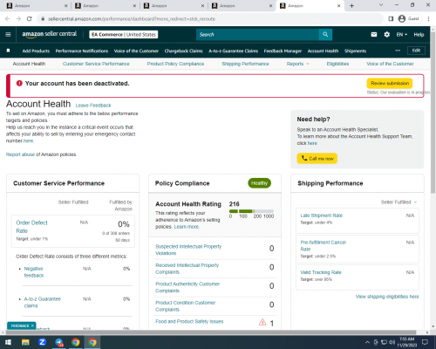
Task: Click View shipping eligibilities here link
Action: click(x=387, y=297)
